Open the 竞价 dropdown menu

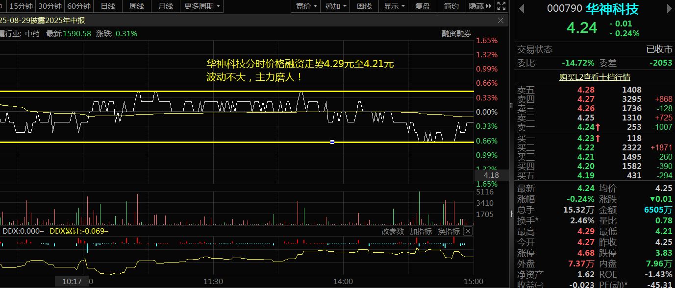point(306,6)
